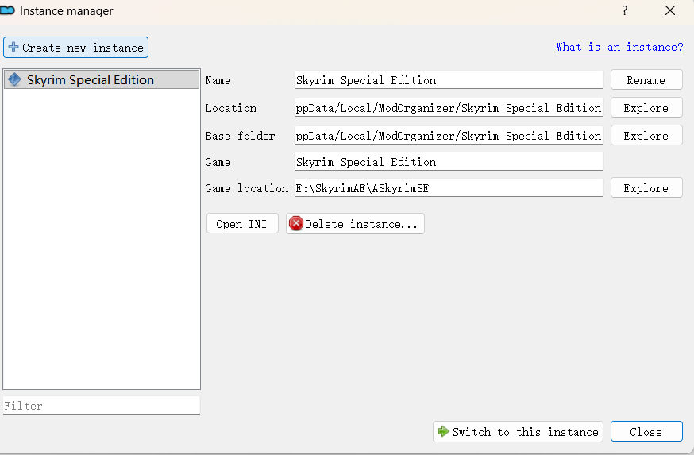Close the Instance manager window via title bar X

(669, 11)
